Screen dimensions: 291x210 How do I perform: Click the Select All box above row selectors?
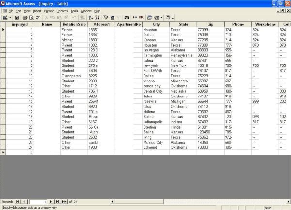tap(3, 24)
